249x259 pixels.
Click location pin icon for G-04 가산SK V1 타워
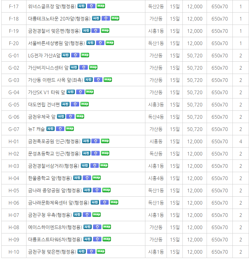click(80, 92)
